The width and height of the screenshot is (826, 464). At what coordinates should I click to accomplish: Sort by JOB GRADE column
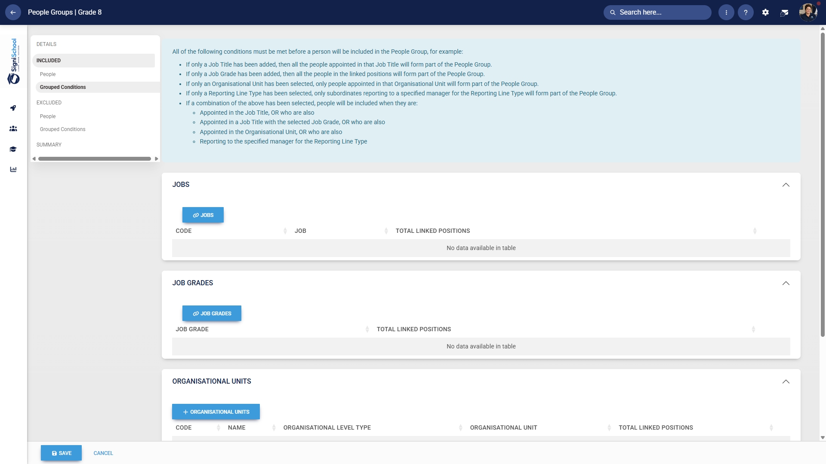click(x=272, y=330)
